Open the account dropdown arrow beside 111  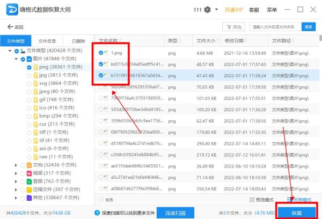tap(216, 10)
